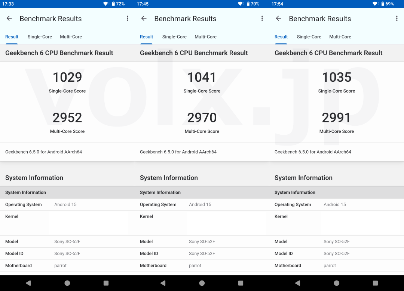This screenshot has height=291, width=404.
Task: Tap the 2991 multi-core score
Action: [336, 118]
